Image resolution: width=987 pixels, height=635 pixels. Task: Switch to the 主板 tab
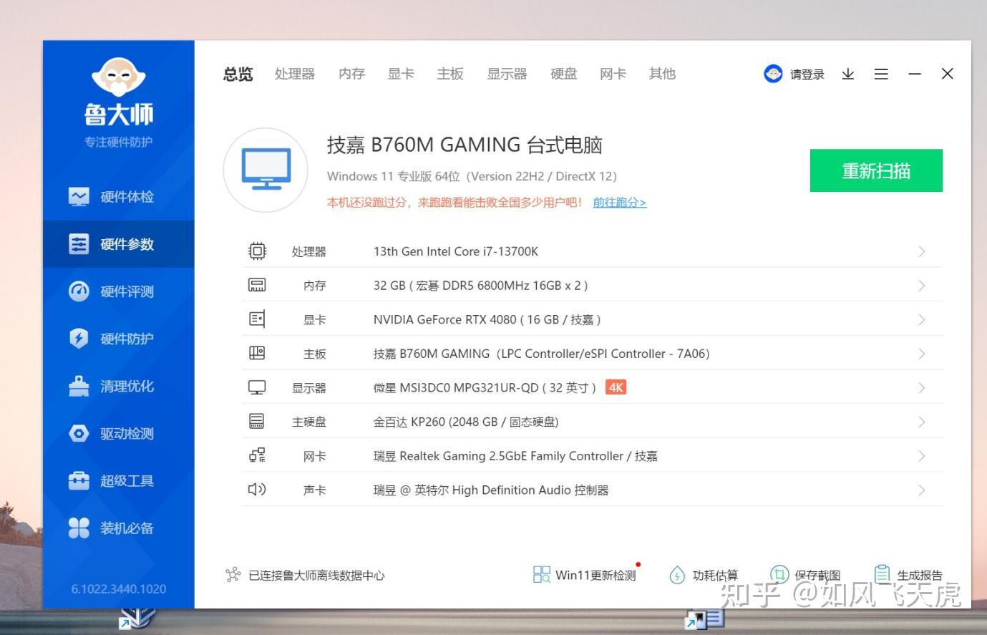pyautogui.click(x=450, y=74)
